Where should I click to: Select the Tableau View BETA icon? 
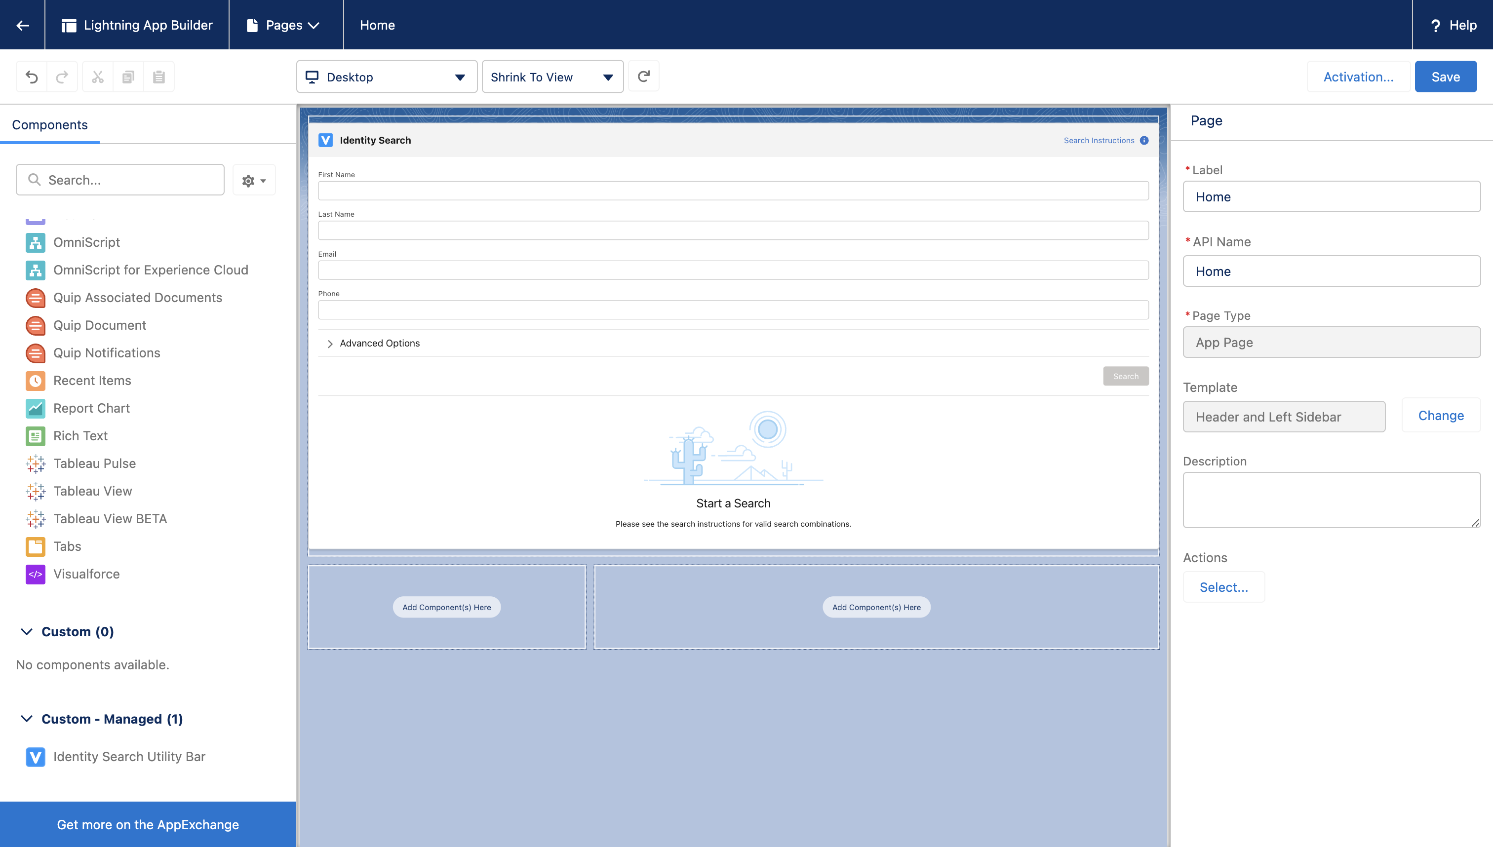(x=36, y=519)
